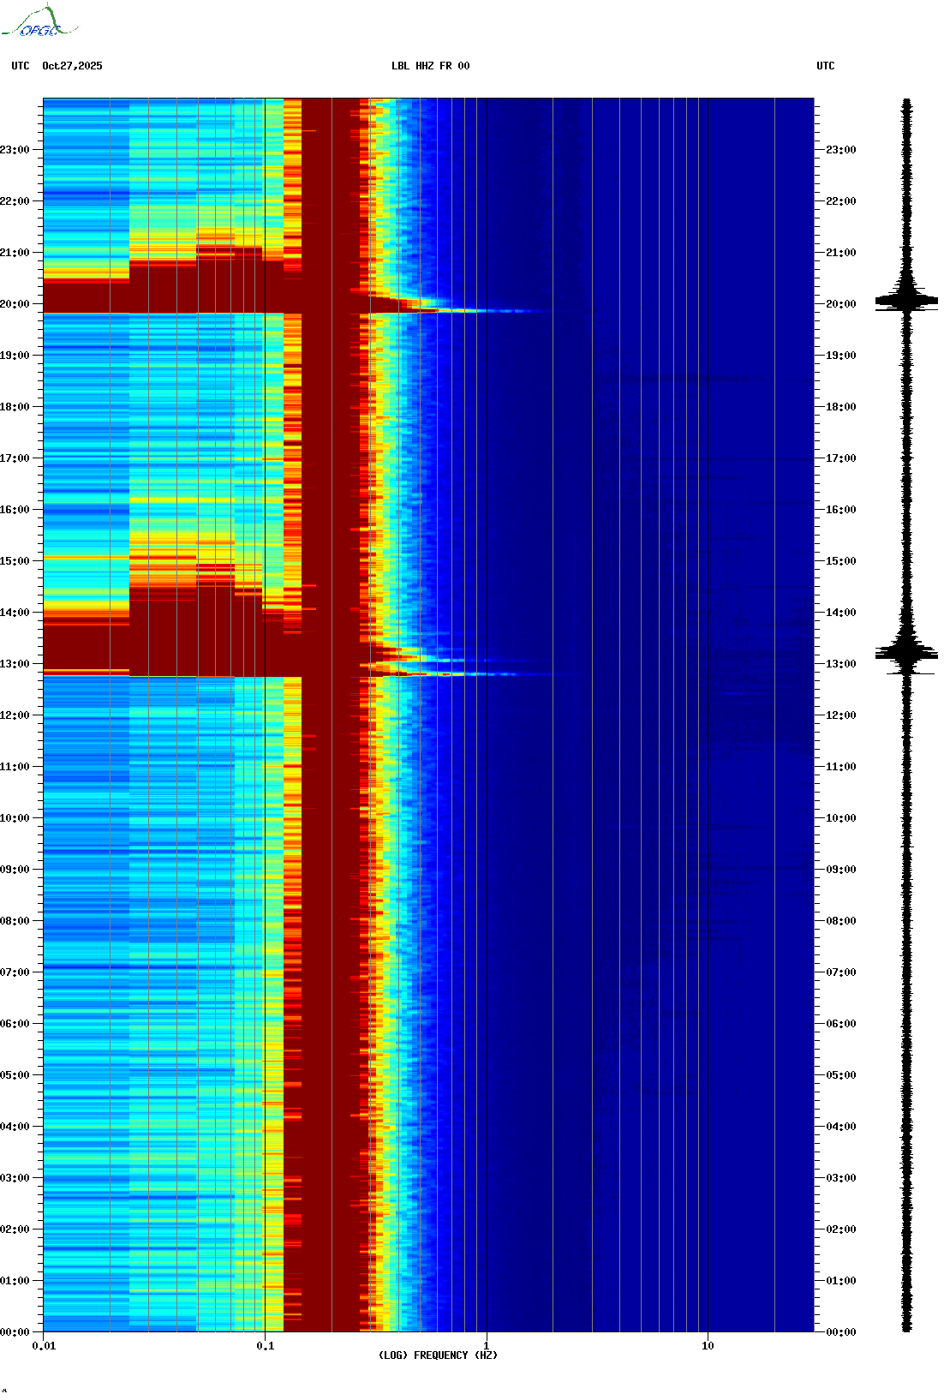Click the left axis 13:00 label
Image resolution: width=944 pixels, height=1400 pixels.
[15, 664]
